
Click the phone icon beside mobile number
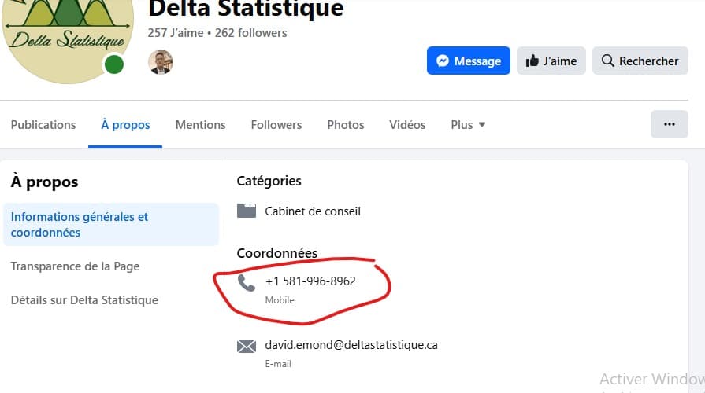pyautogui.click(x=247, y=283)
